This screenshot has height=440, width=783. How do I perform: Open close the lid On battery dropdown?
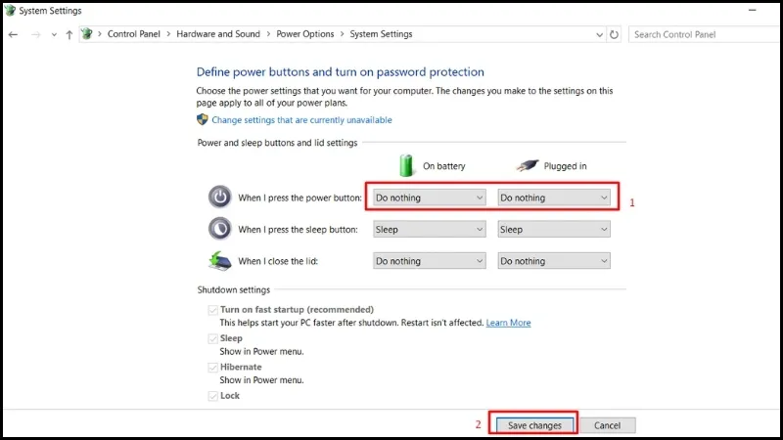point(430,261)
